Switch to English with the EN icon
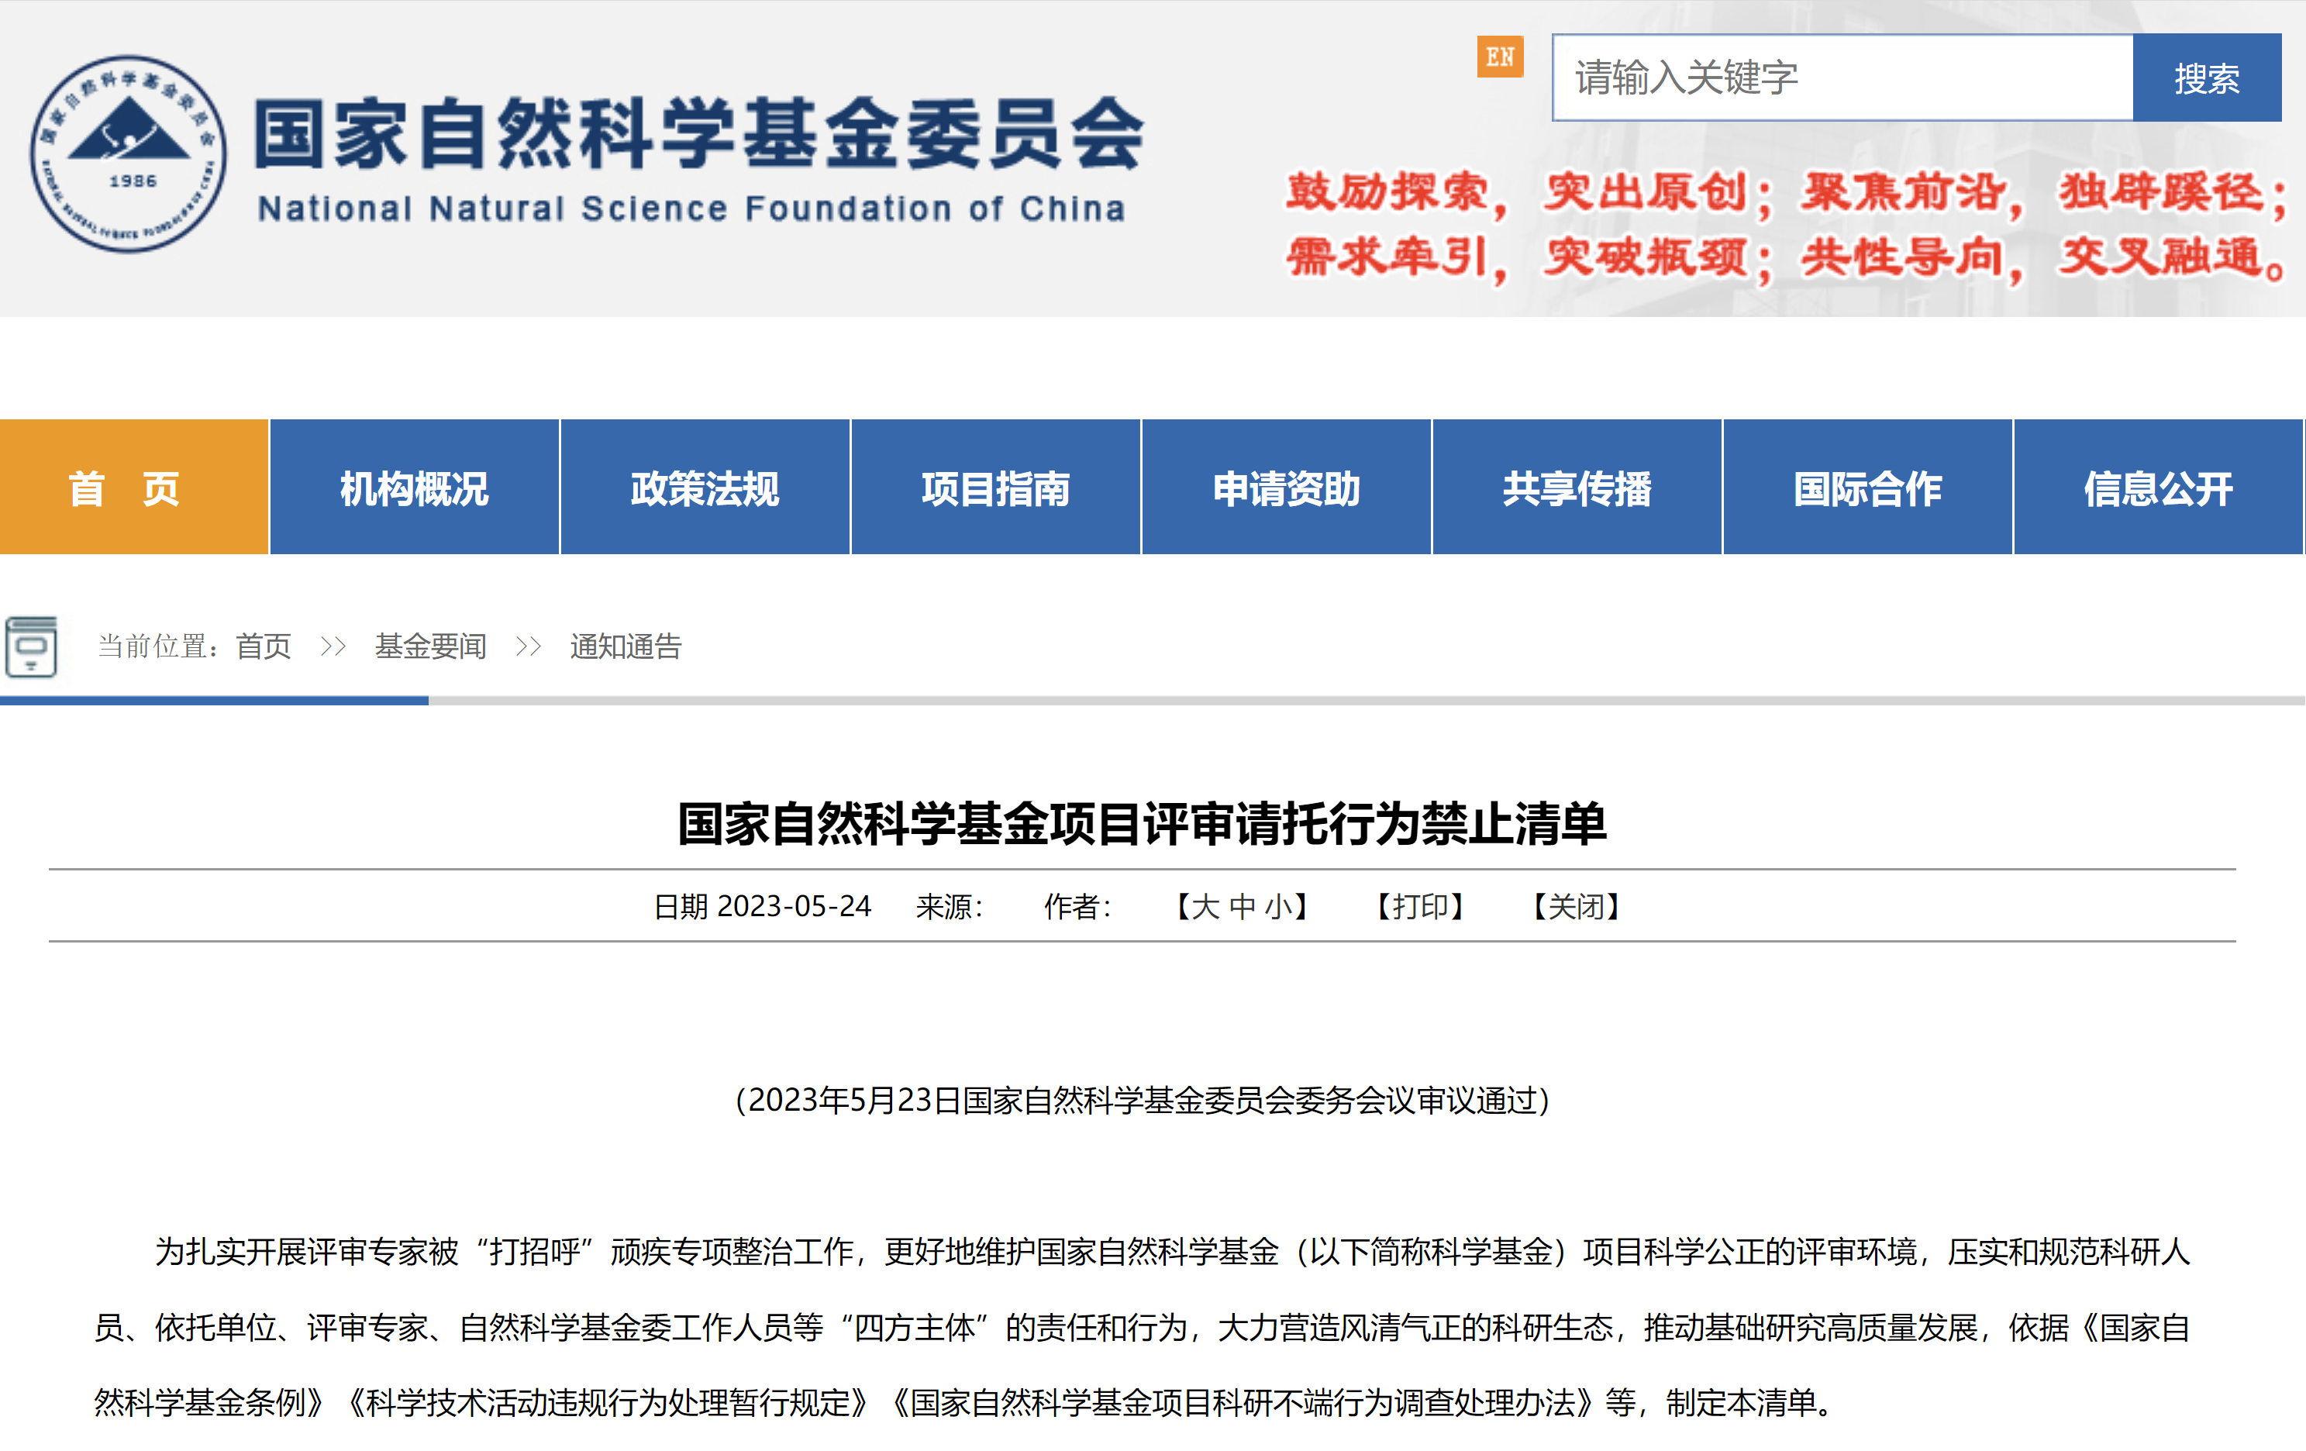2306x1451 pixels. [x=1500, y=57]
